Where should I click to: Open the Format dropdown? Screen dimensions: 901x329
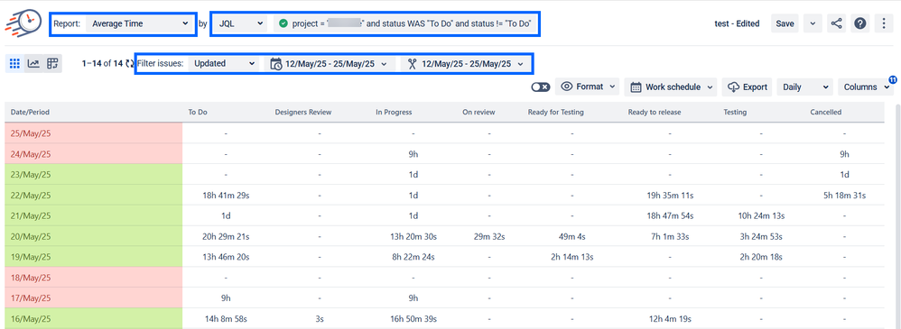587,87
